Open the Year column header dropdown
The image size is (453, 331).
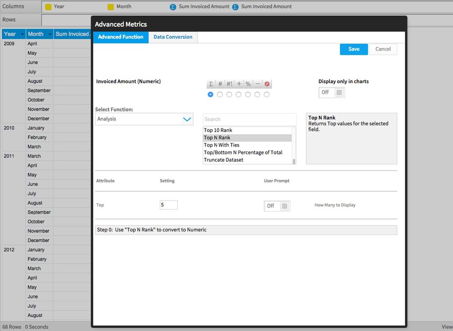click(x=22, y=34)
